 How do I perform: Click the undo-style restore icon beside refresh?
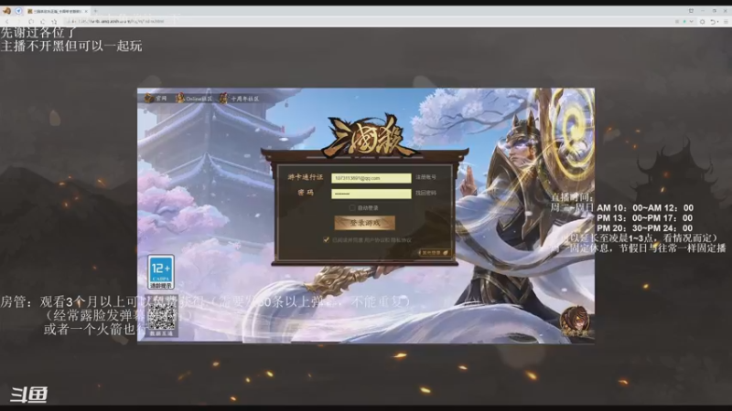click(42, 21)
